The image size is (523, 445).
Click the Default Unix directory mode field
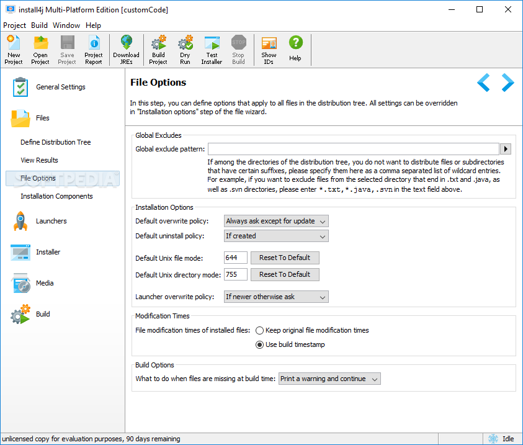(x=236, y=274)
